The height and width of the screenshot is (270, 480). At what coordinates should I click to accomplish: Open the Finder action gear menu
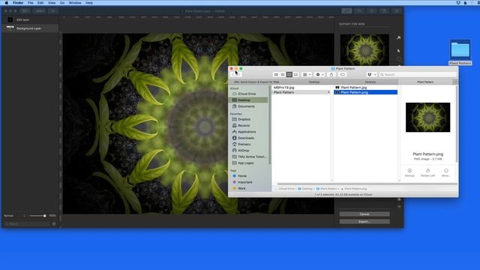tap(319, 74)
